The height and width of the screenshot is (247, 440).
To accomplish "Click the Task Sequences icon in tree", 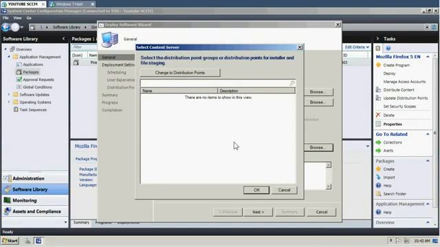I will tap(16, 110).
